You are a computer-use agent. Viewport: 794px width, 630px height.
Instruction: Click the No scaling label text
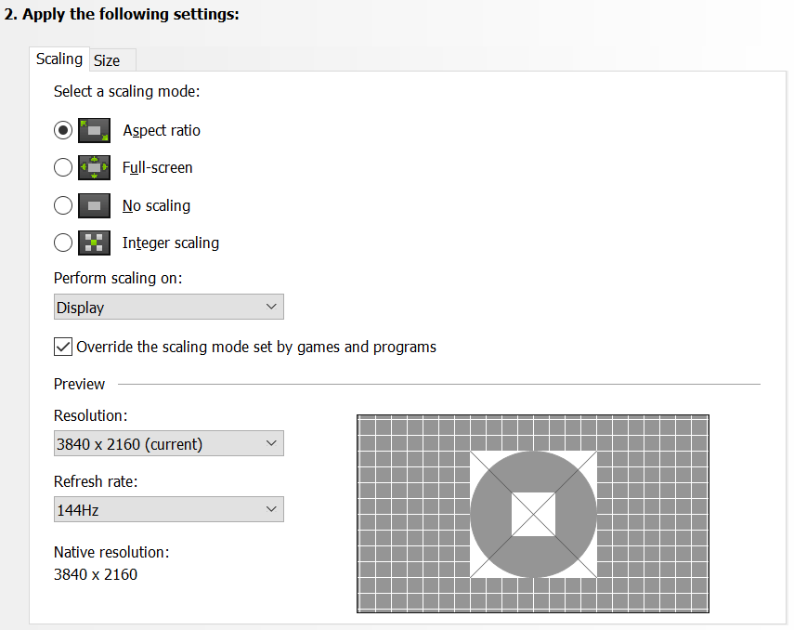pos(156,205)
